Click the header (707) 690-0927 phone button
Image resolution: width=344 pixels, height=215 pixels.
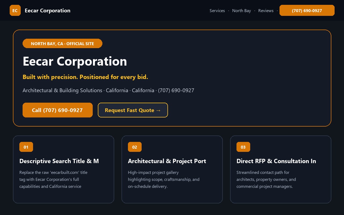(307, 10)
